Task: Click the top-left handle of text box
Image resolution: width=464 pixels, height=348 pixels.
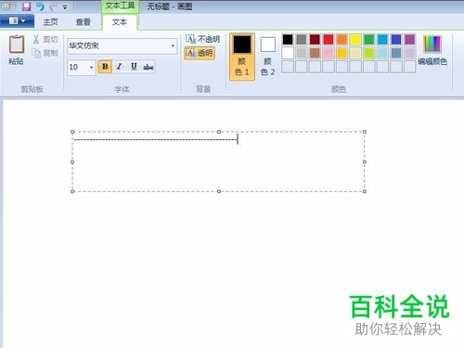Action: (x=72, y=132)
